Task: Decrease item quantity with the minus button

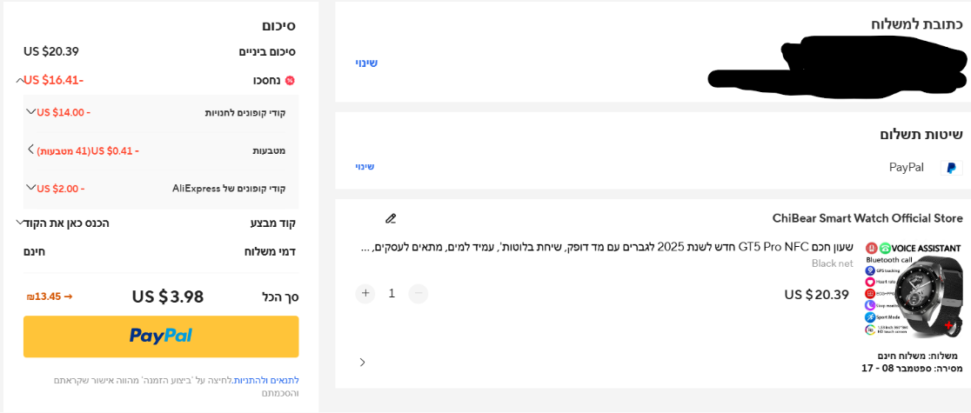Action: pos(419,293)
